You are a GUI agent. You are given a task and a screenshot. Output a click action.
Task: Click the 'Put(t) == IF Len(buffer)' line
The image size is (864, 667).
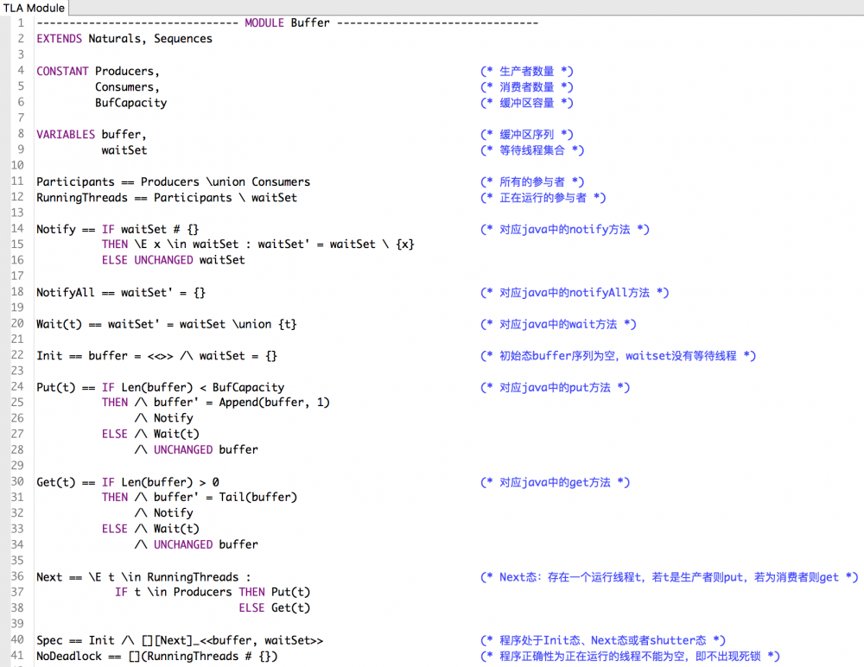click(161, 388)
